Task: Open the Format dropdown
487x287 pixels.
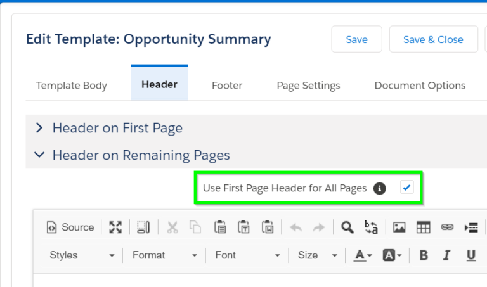Action: tap(165, 255)
